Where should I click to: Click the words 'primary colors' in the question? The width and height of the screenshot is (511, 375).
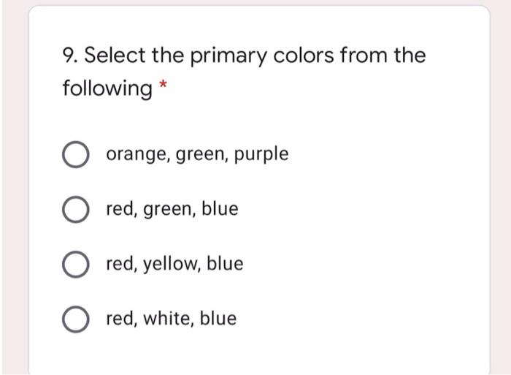tap(261, 56)
